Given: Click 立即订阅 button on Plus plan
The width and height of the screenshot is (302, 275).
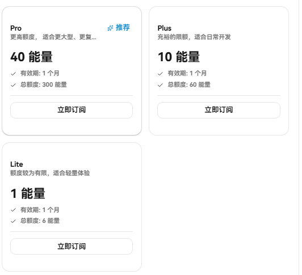Looking at the screenshot, I should point(219,110).
